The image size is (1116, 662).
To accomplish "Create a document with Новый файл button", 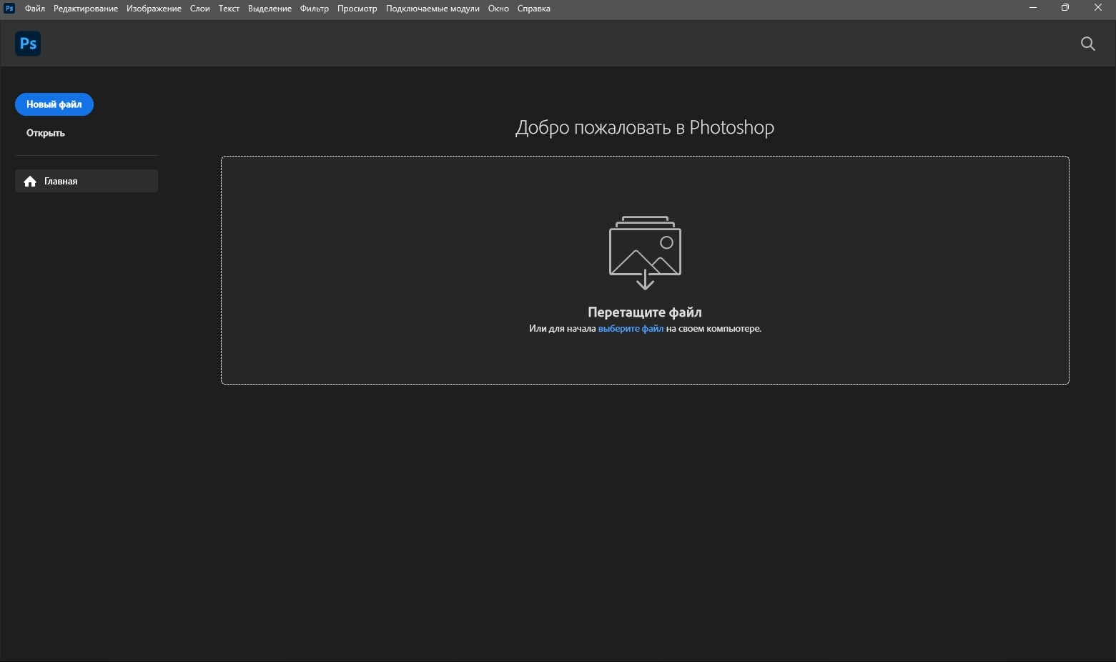I will [x=54, y=104].
